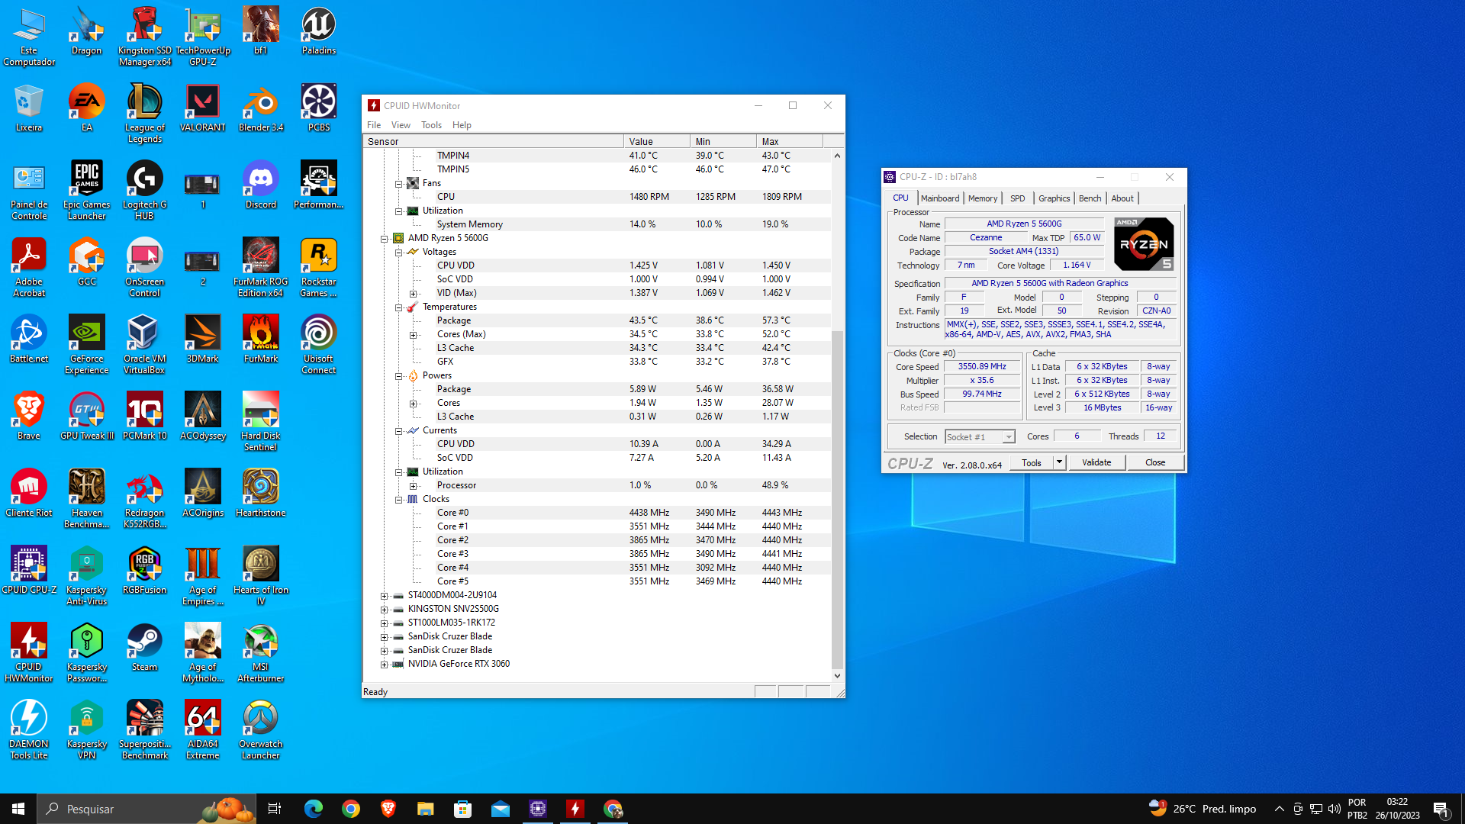Click the HWMonitor vertical scrollbar thumb

837,499
